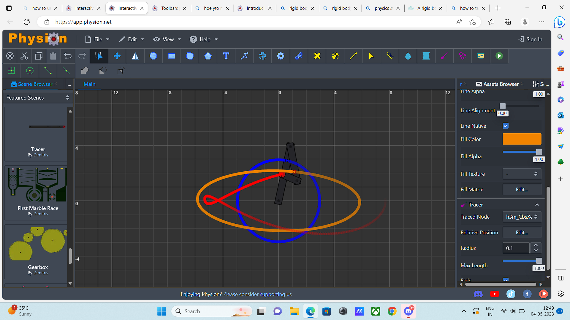Open the Edit menu
570x320 pixels.
click(x=132, y=39)
